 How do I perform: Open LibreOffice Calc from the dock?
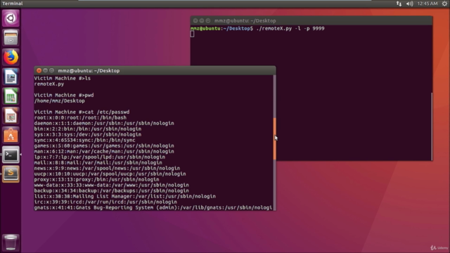click(x=11, y=96)
